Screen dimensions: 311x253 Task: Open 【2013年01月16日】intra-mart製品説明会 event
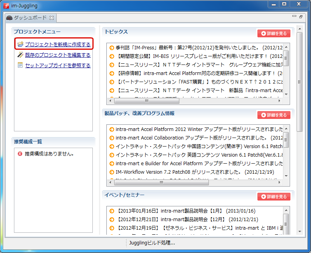[x=186, y=211]
